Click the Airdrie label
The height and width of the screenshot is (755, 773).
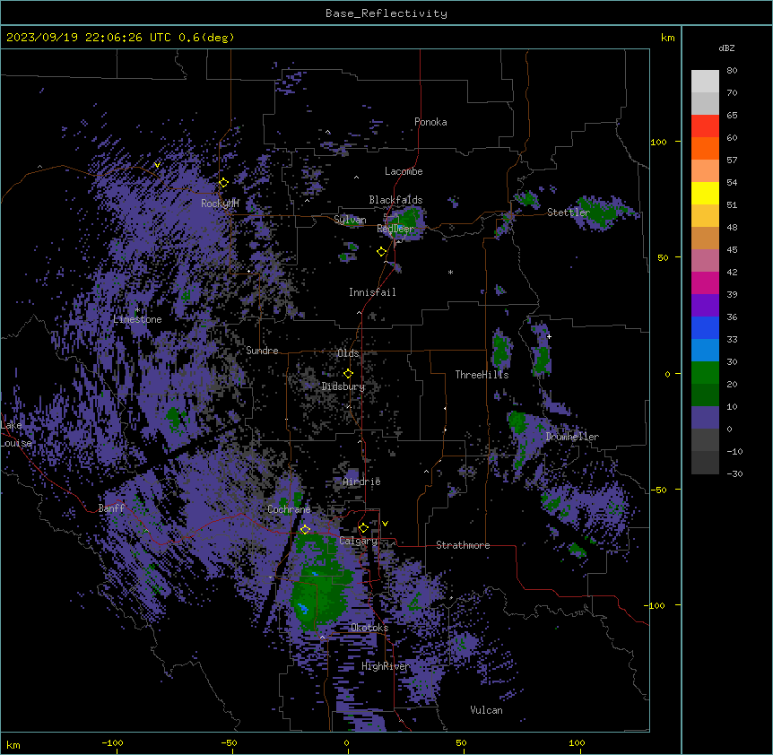[x=362, y=482]
